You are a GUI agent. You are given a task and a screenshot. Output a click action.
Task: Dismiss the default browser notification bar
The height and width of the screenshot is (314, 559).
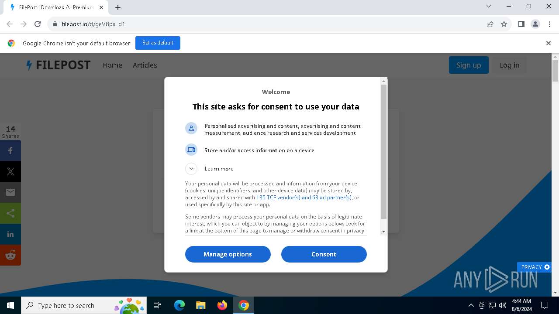click(548, 43)
